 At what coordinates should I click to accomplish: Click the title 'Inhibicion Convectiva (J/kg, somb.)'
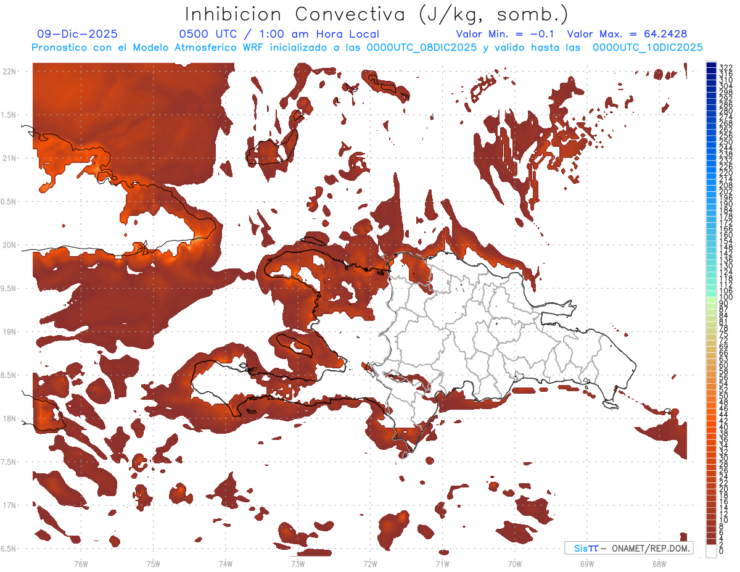coord(377,14)
